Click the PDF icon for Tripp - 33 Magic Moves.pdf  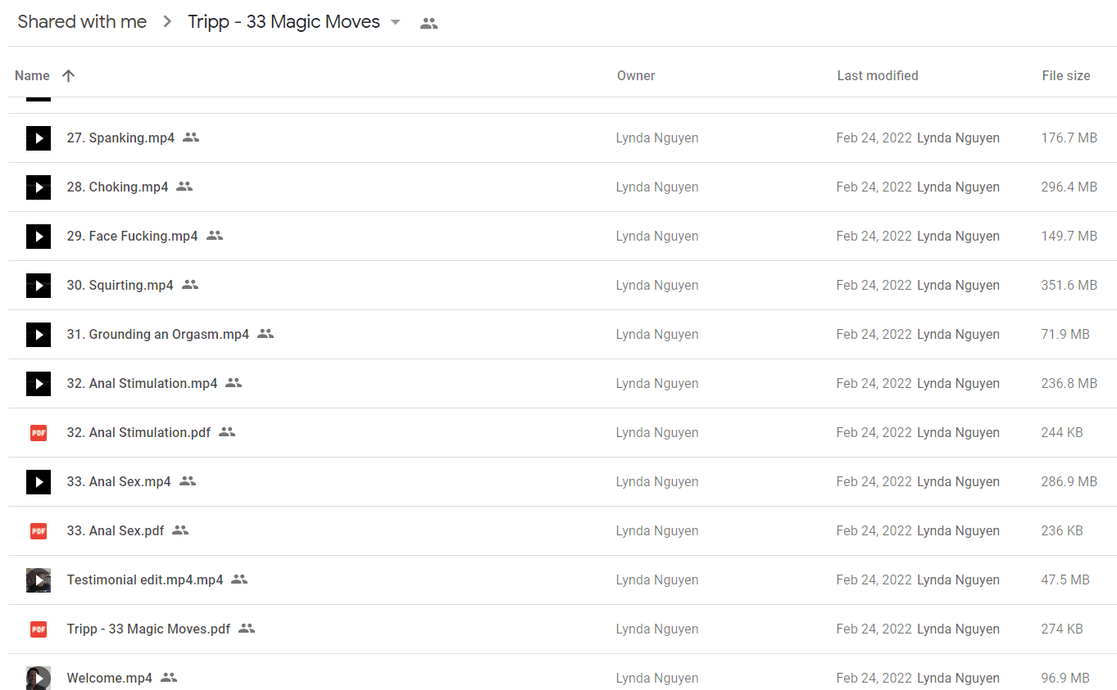click(39, 629)
